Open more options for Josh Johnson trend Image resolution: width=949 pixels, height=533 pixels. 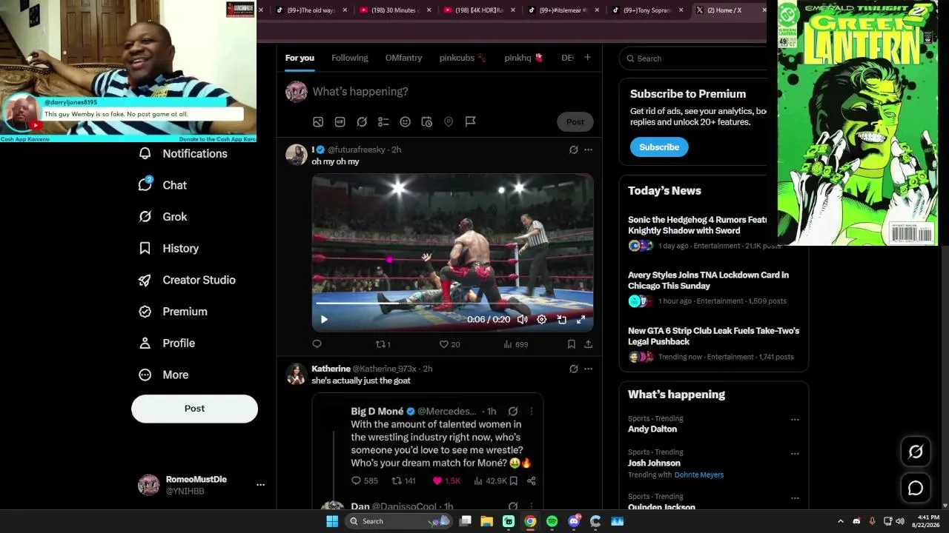pos(795,453)
